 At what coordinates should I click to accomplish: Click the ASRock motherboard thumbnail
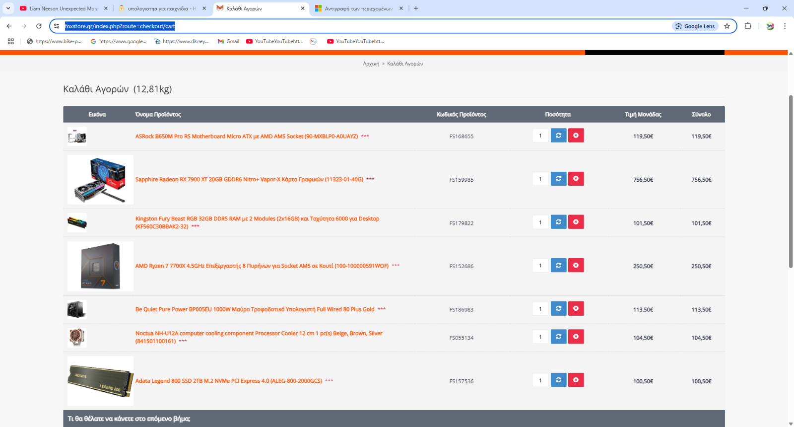point(77,136)
